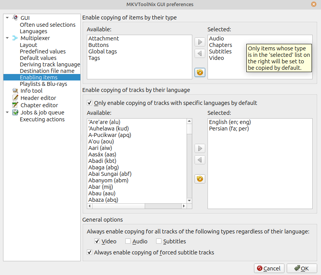Reset selected languages list to defaults
The image size is (321, 275).
click(x=200, y=179)
